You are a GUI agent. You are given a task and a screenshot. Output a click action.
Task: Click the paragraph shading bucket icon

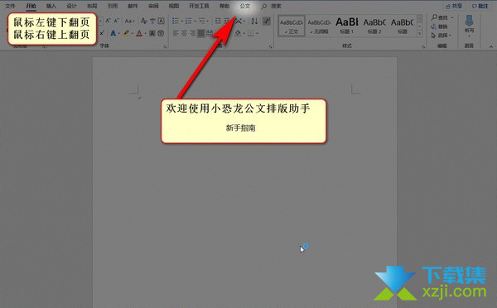[238, 33]
